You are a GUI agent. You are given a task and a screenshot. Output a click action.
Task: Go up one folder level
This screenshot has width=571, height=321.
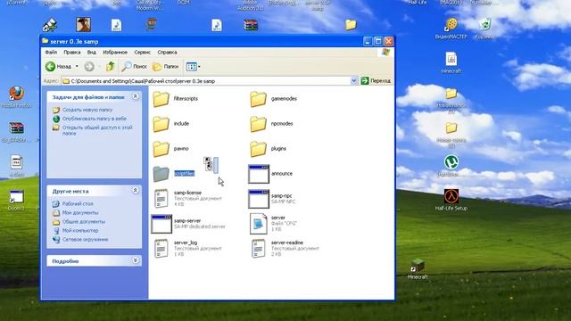pyautogui.click(x=111, y=67)
